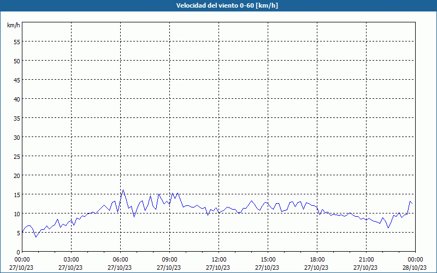This screenshot has width=437, height=273.
Task: Click the 30 value on the y-axis
Action: point(17,138)
